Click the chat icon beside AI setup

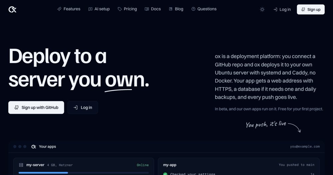(90, 9)
